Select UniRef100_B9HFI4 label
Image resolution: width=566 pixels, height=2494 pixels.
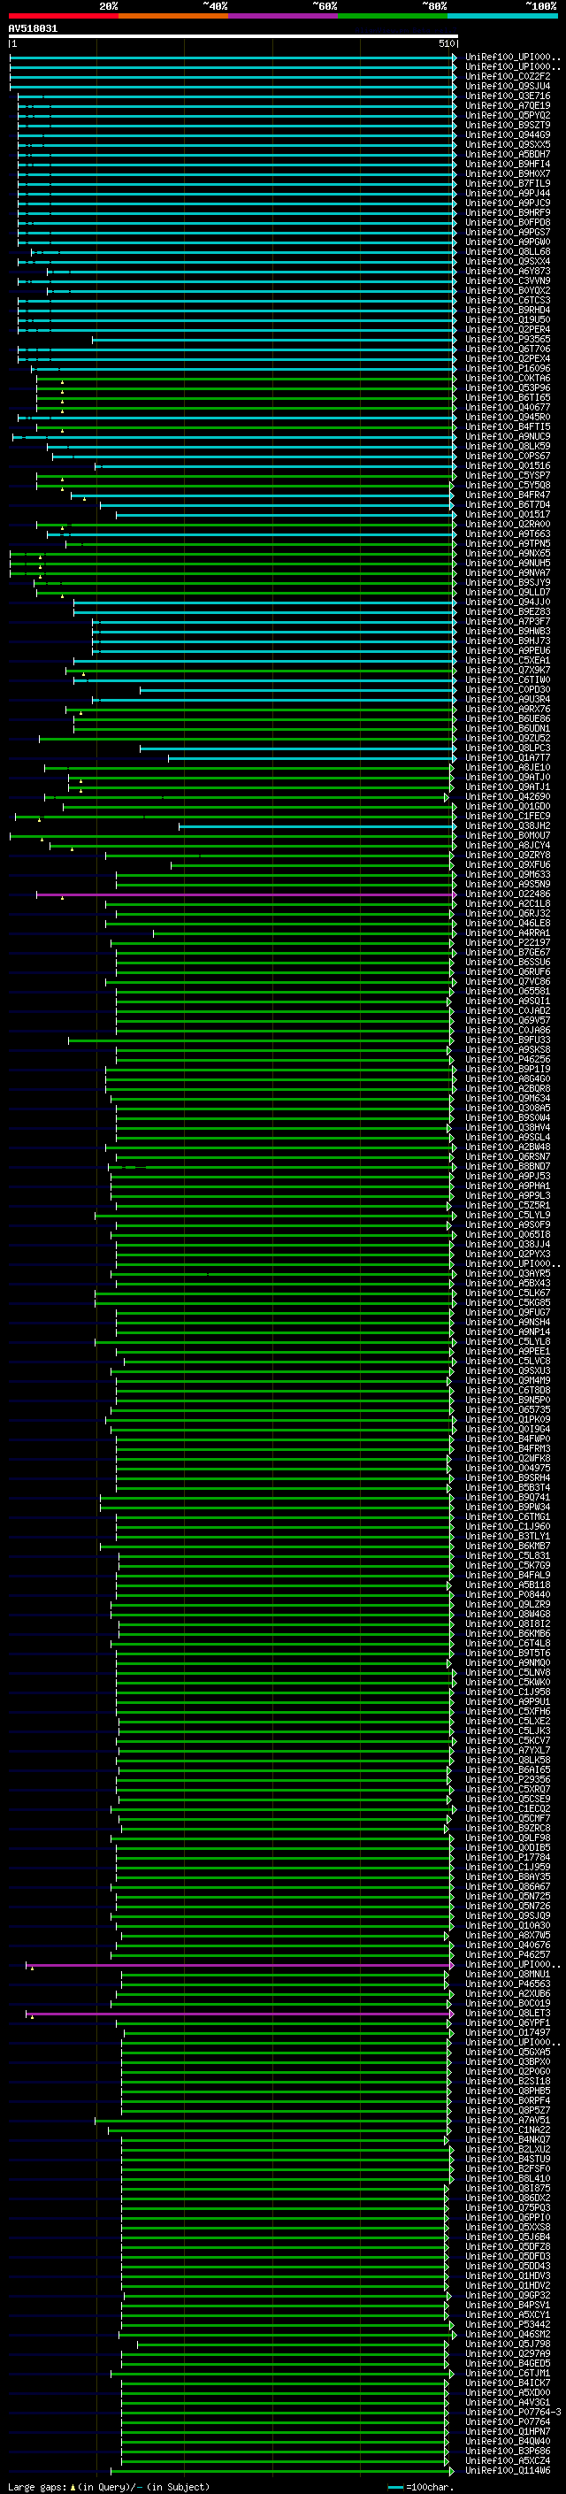click(508, 164)
